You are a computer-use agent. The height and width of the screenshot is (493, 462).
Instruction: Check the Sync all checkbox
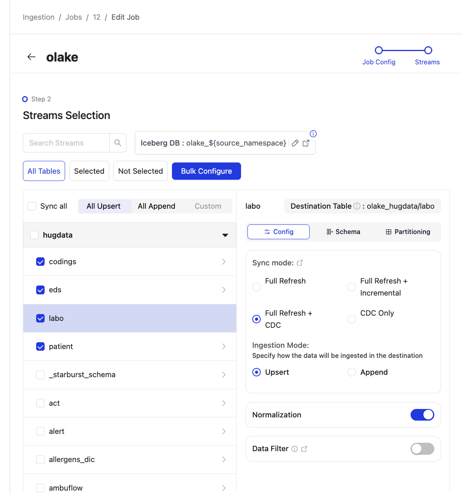(32, 206)
